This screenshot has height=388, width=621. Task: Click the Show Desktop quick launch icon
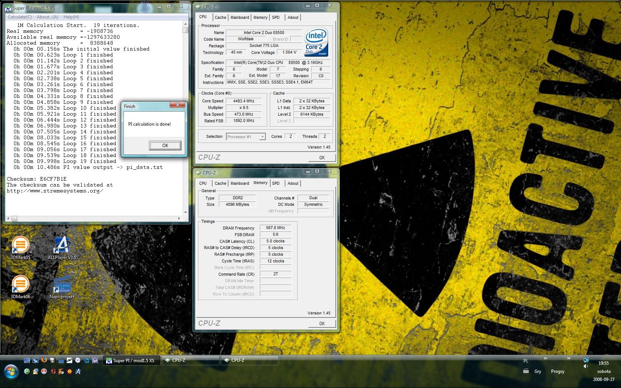[x=27, y=360]
